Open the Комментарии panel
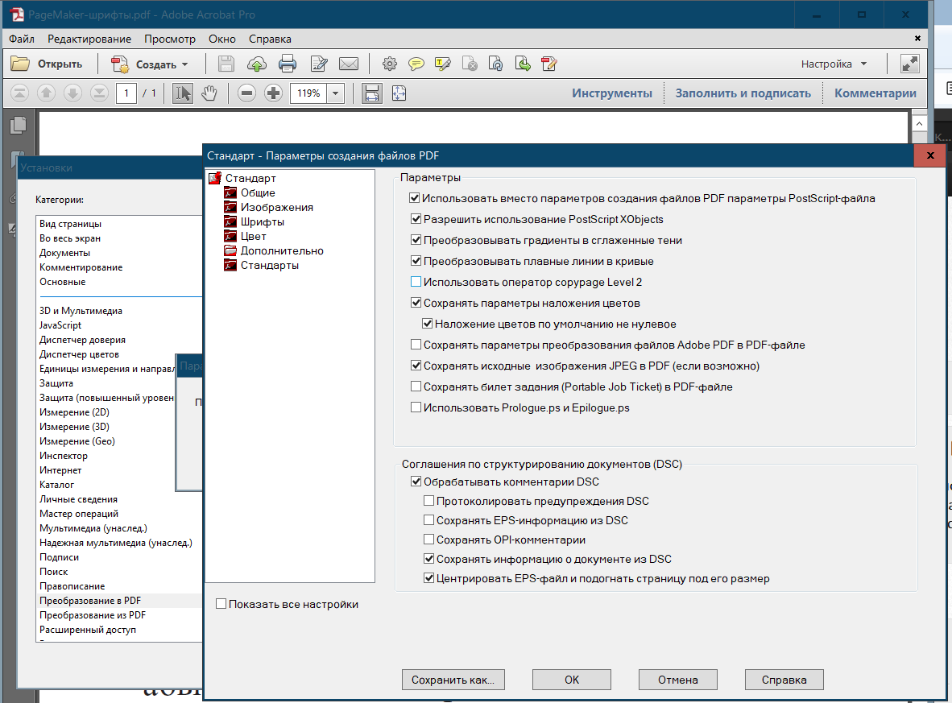The image size is (952, 703). click(875, 93)
